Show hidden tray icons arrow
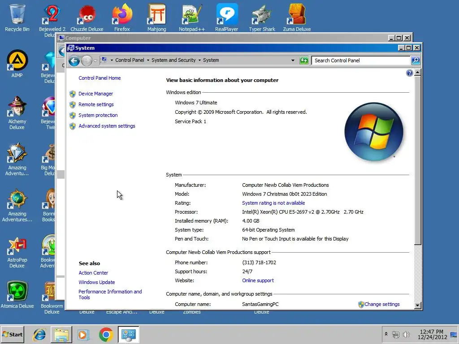The image size is (459, 344). (386, 334)
